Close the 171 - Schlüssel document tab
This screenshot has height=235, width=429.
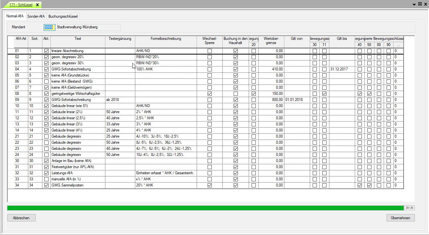tap(37, 5)
